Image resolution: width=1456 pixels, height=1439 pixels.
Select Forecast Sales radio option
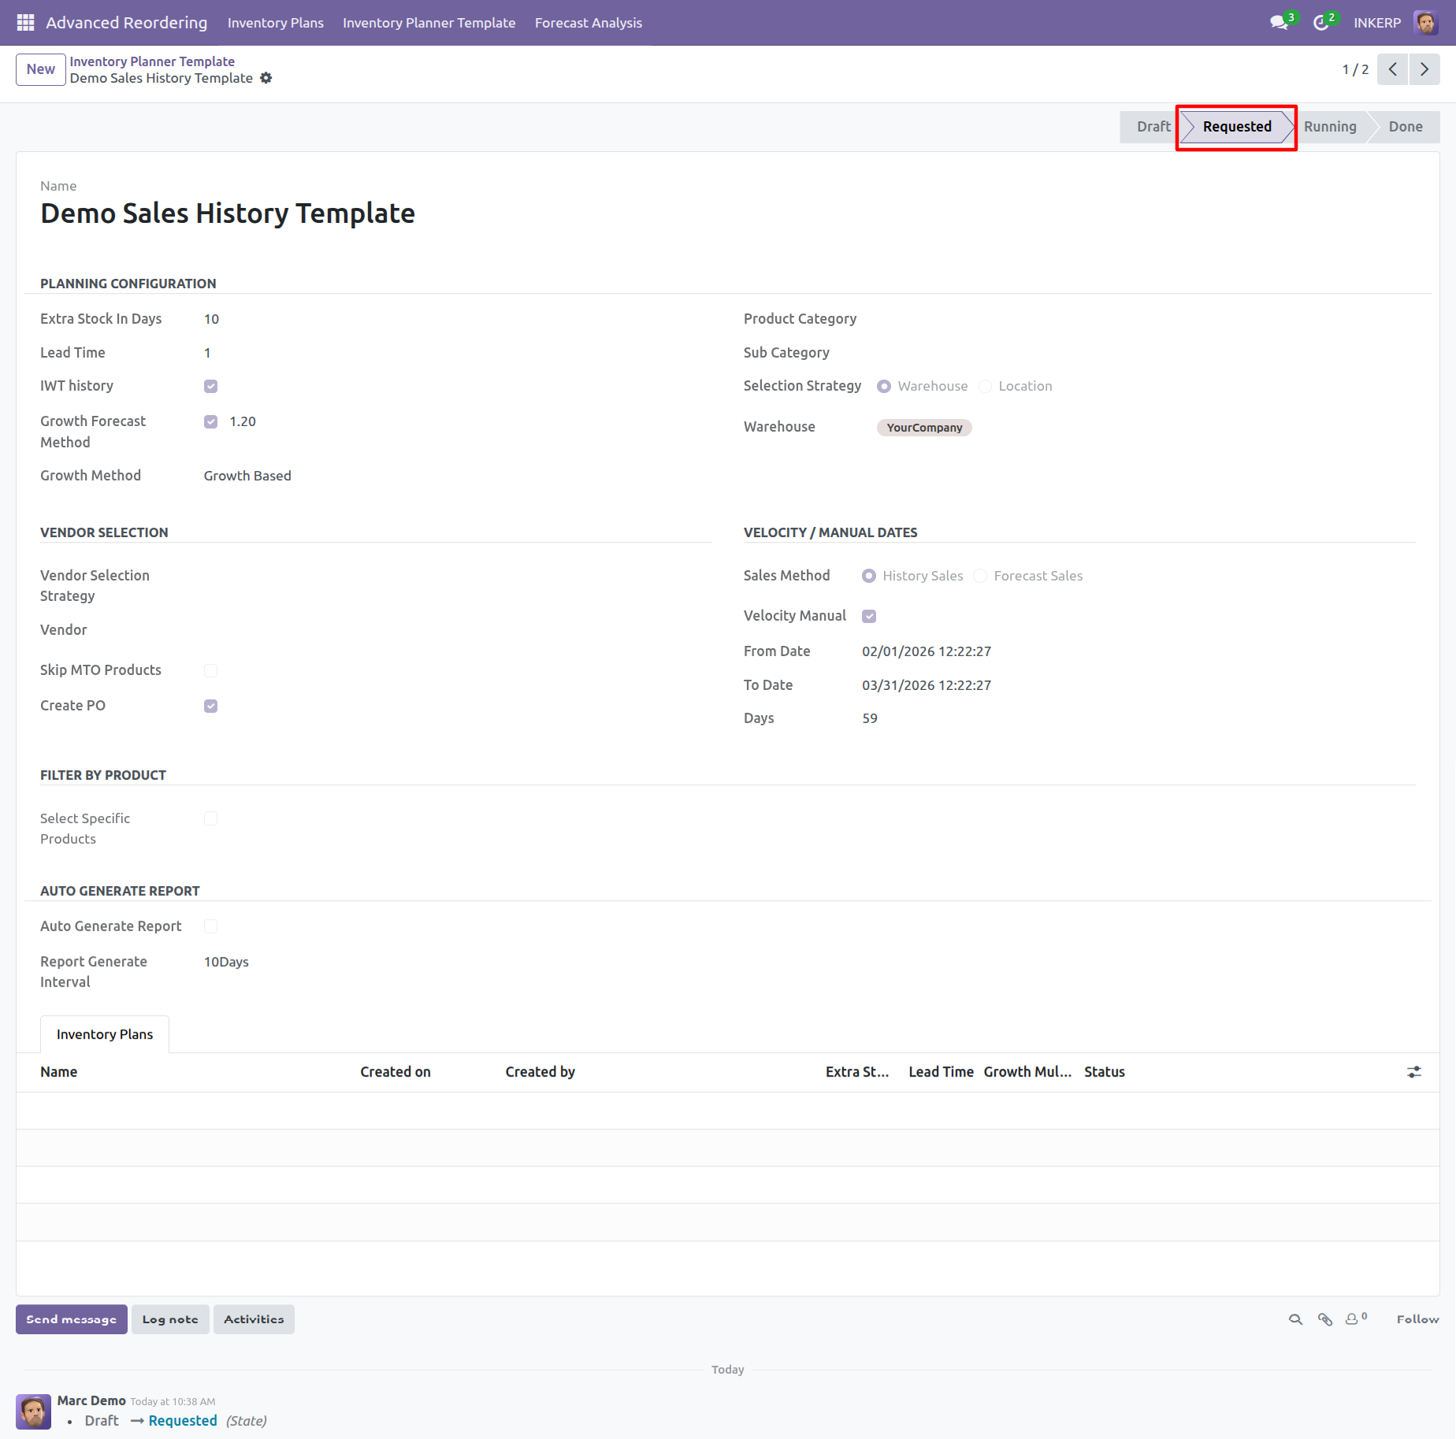tap(980, 576)
